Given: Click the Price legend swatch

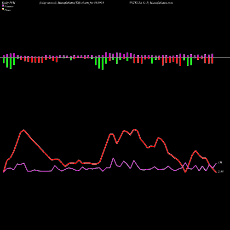Looking at the screenshot, I should [x=3, y=10].
